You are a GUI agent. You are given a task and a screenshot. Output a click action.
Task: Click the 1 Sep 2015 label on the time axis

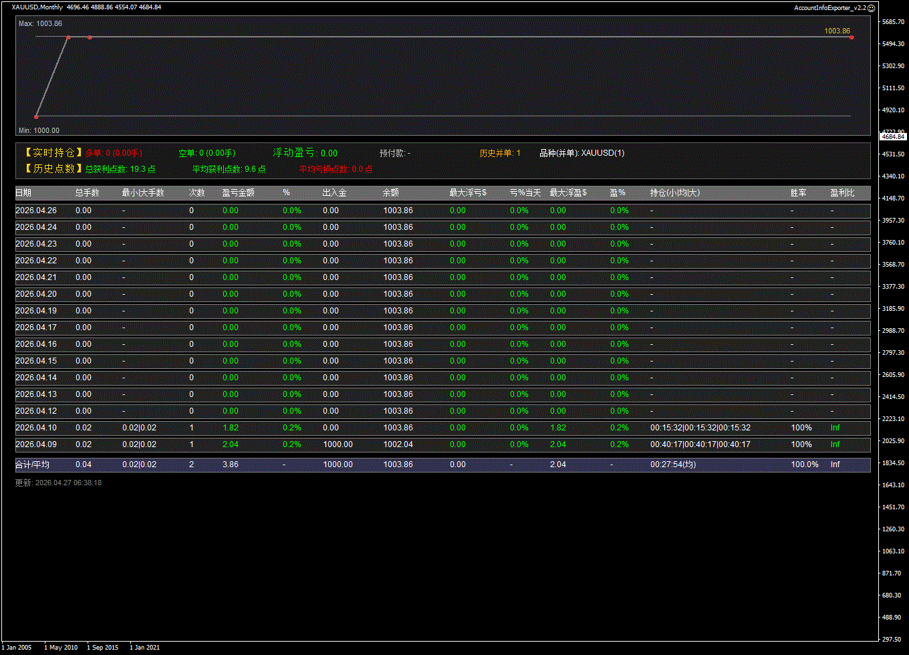[102, 647]
